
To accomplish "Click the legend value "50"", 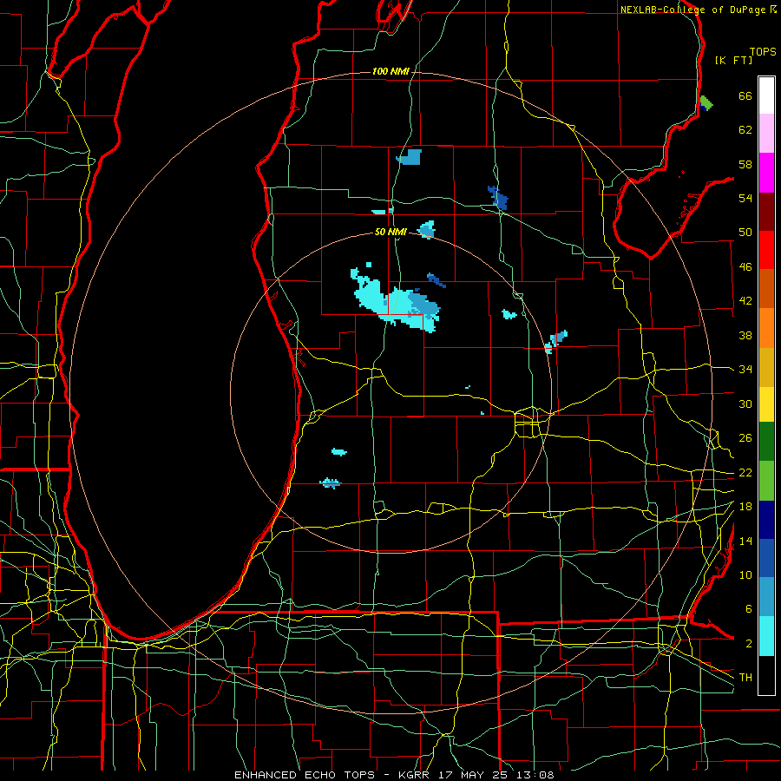I will click(x=745, y=233).
